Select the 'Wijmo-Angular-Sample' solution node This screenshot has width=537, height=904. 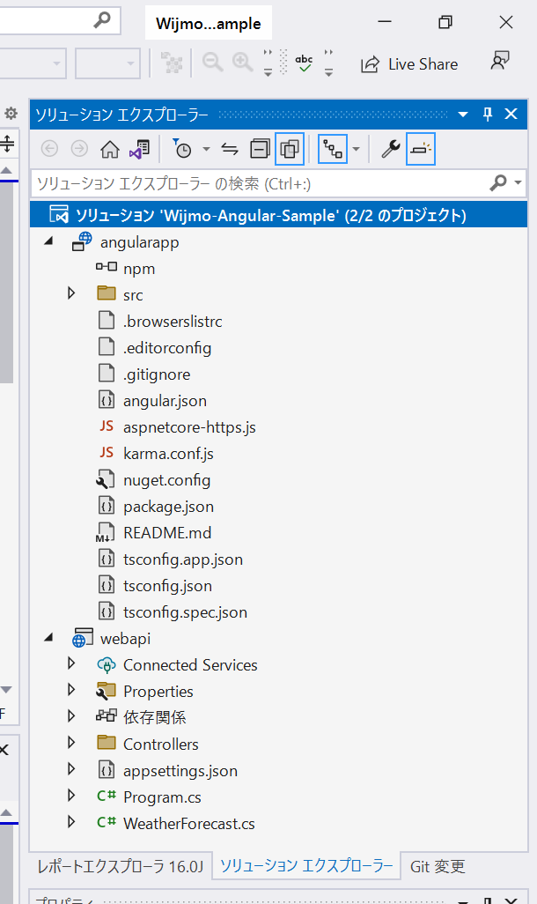tap(279, 215)
